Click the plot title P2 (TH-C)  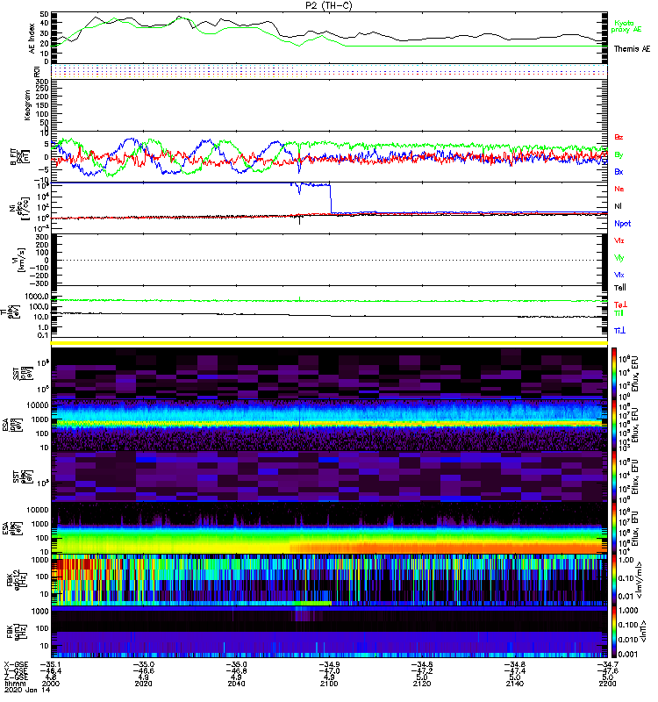(329, 5)
